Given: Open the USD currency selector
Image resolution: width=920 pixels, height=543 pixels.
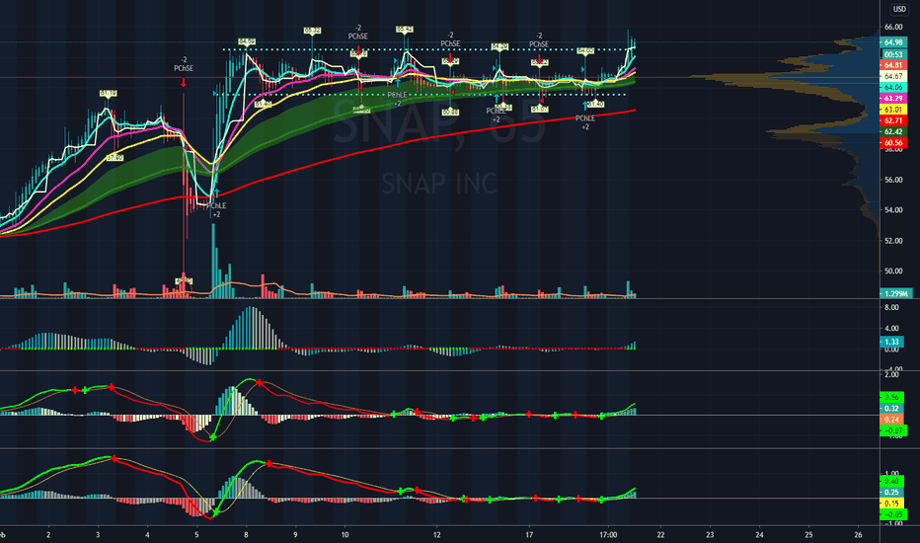Looking at the screenshot, I should 899,9.
